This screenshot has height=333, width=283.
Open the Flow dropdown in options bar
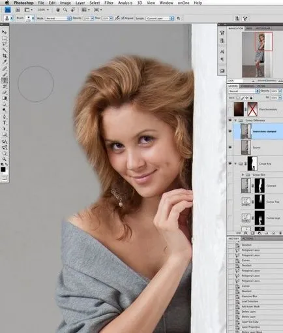(x=111, y=18)
